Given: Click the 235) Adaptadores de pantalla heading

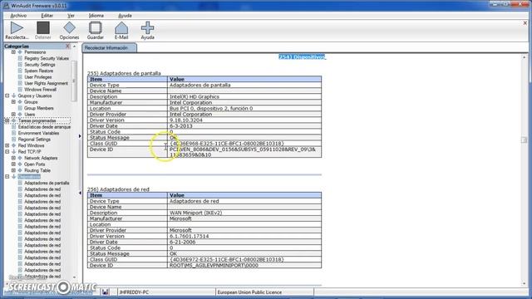Looking at the screenshot, I should point(124,73).
